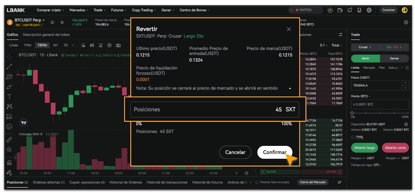Select the ruler measure tool
Screen dimensions: 415x193
point(9,140)
